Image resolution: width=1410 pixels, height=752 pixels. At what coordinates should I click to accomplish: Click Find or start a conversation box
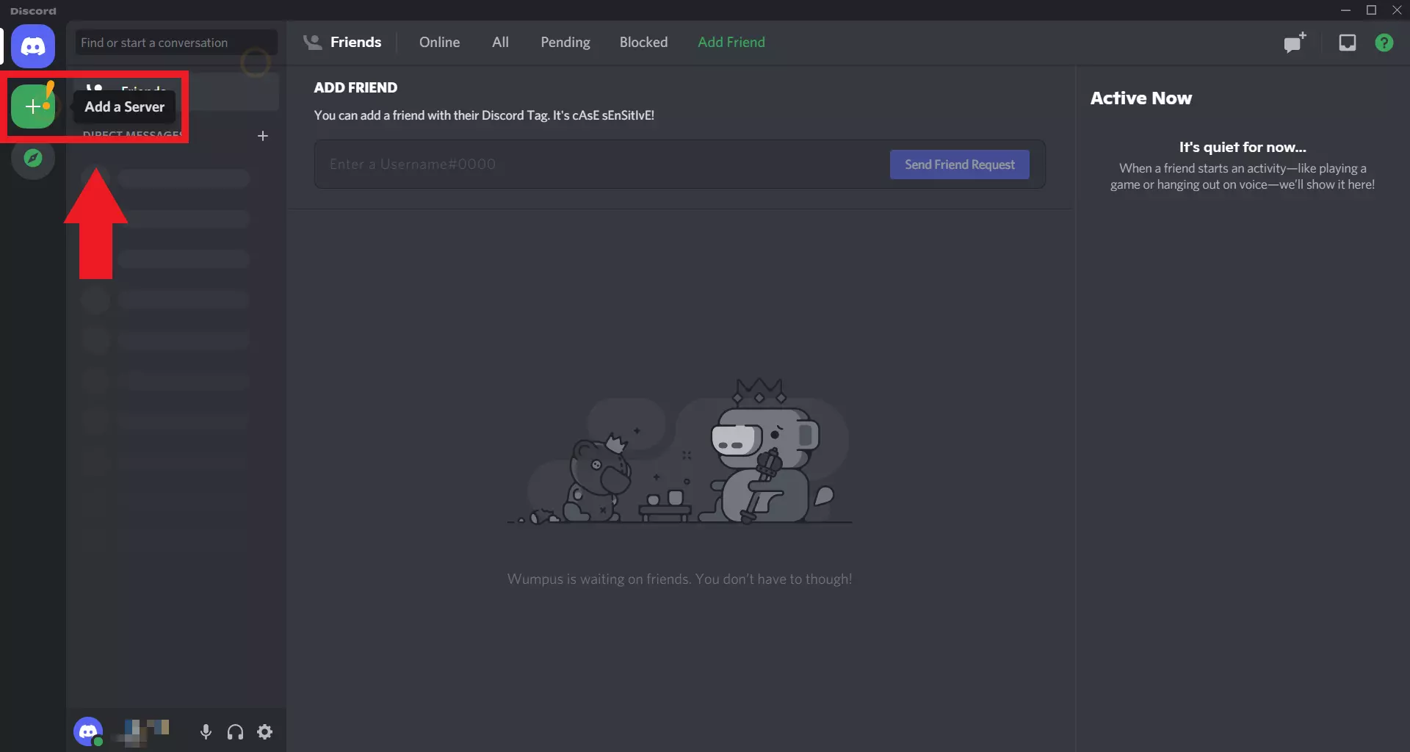pos(176,43)
